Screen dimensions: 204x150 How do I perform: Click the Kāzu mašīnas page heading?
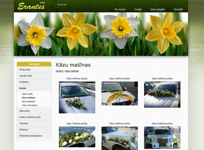tap(73, 65)
